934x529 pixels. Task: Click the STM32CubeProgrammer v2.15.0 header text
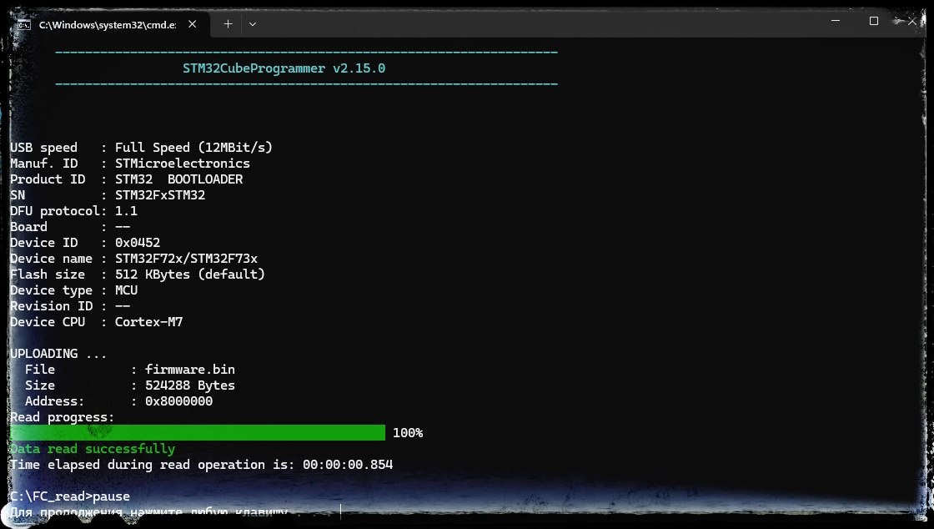tap(284, 68)
